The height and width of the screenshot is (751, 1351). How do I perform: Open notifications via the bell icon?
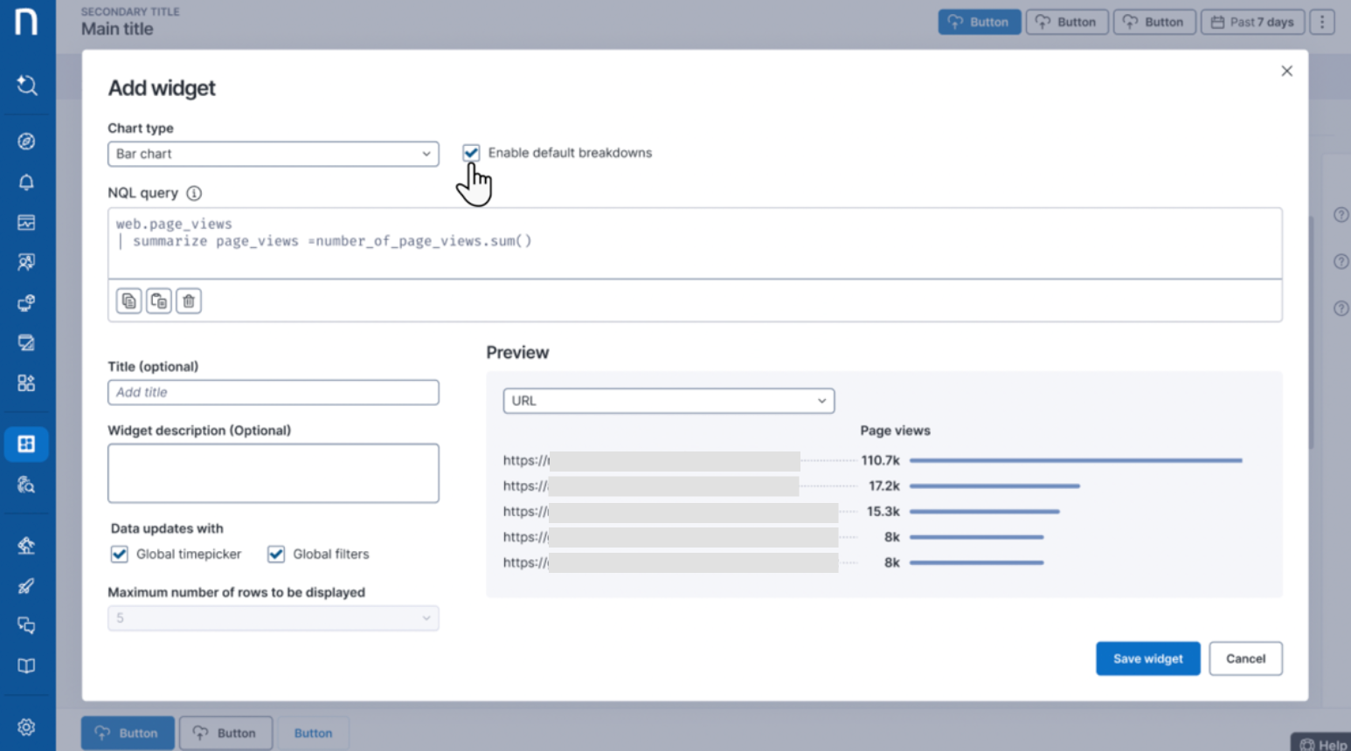26,182
